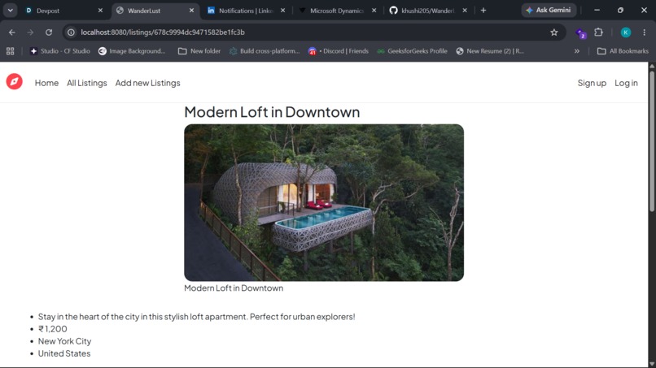The width and height of the screenshot is (656, 368).
Task: Restore down the Chrome window
Action: pos(620,10)
